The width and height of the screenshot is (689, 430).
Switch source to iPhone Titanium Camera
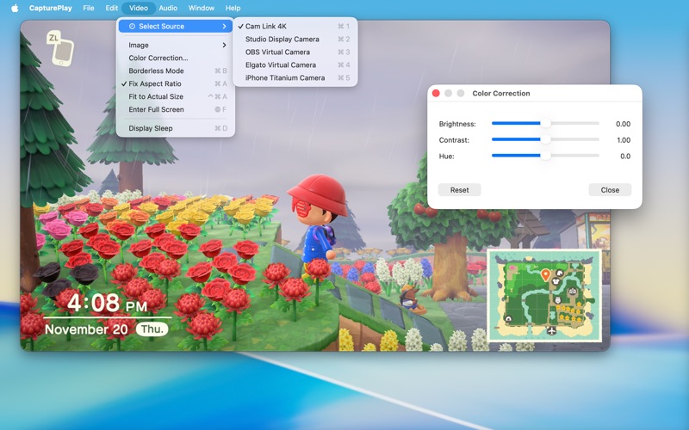point(295,77)
